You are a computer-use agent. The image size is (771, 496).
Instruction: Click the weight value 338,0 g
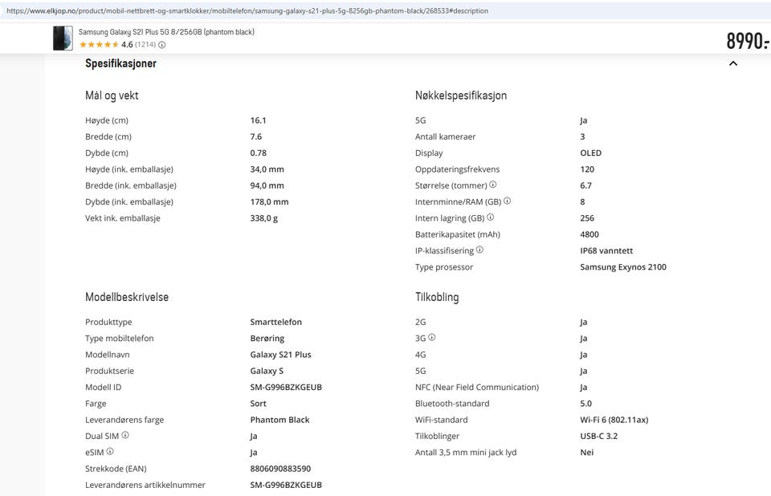tap(264, 218)
